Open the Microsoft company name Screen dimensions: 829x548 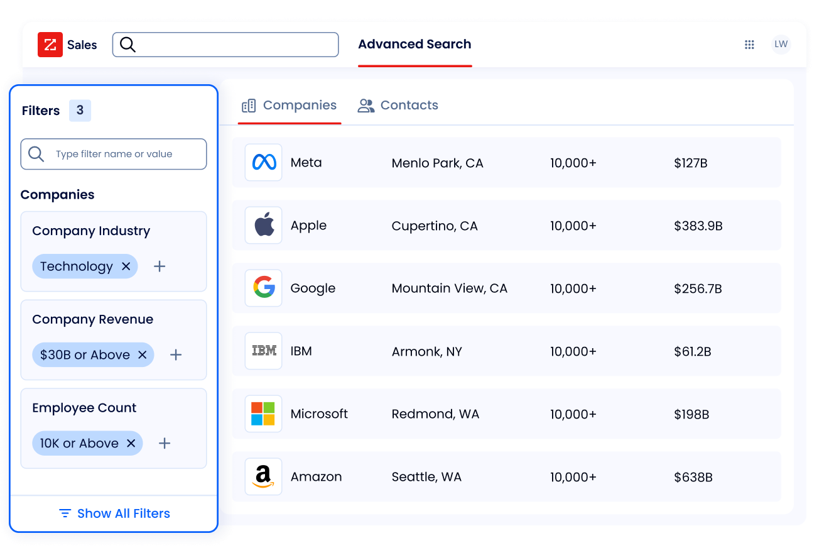(x=319, y=414)
